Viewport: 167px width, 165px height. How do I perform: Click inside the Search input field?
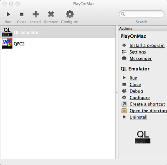(x=142, y=14)
